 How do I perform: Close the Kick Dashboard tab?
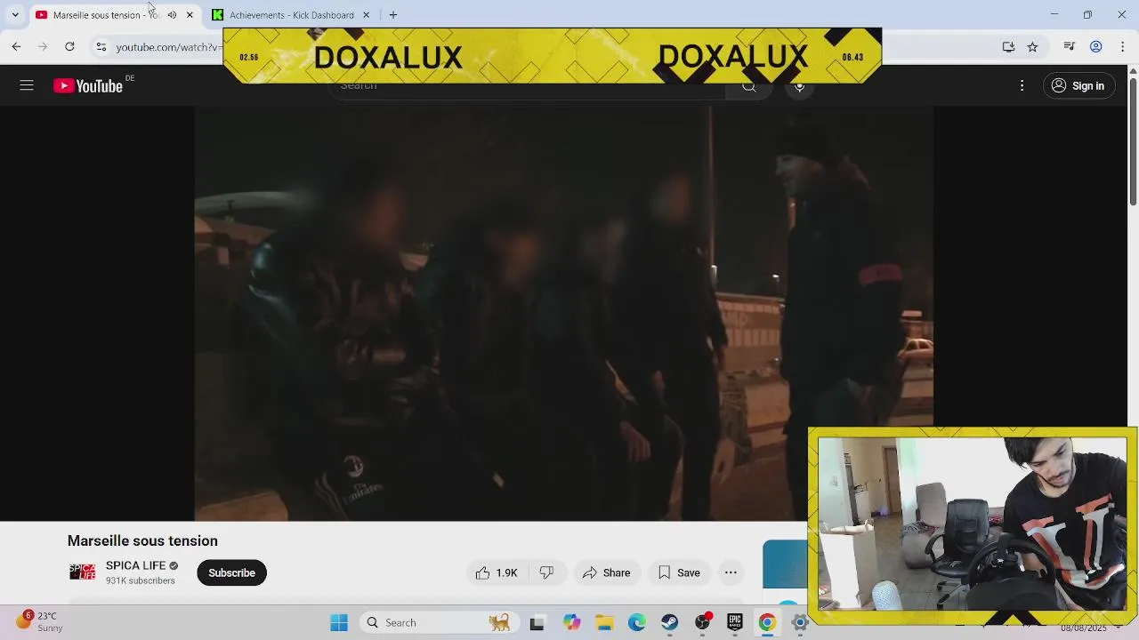point(366,15)
